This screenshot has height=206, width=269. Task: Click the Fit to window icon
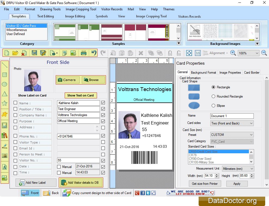pyautogui.click(x=189, y=53)
